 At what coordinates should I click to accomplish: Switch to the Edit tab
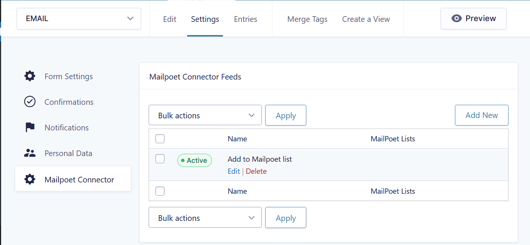coord(169,19)
